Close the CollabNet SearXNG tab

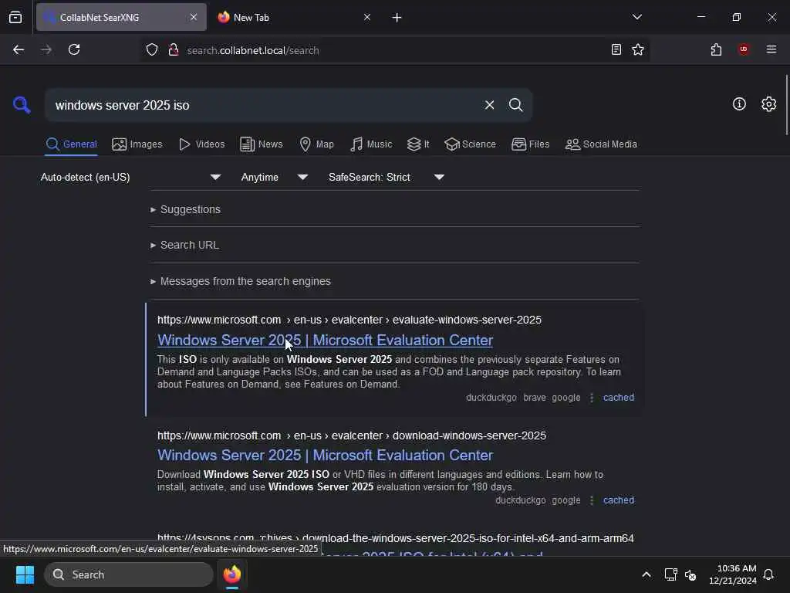click(x=194, y=17)
